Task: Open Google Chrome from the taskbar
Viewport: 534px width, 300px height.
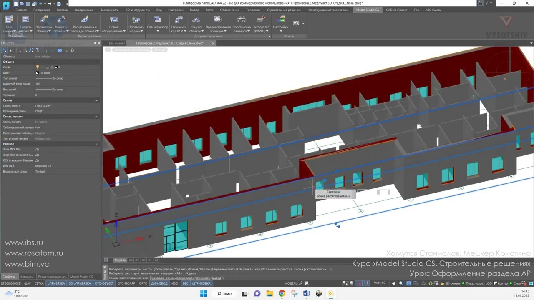Action: pyautogui.click(x=282, y=293)
